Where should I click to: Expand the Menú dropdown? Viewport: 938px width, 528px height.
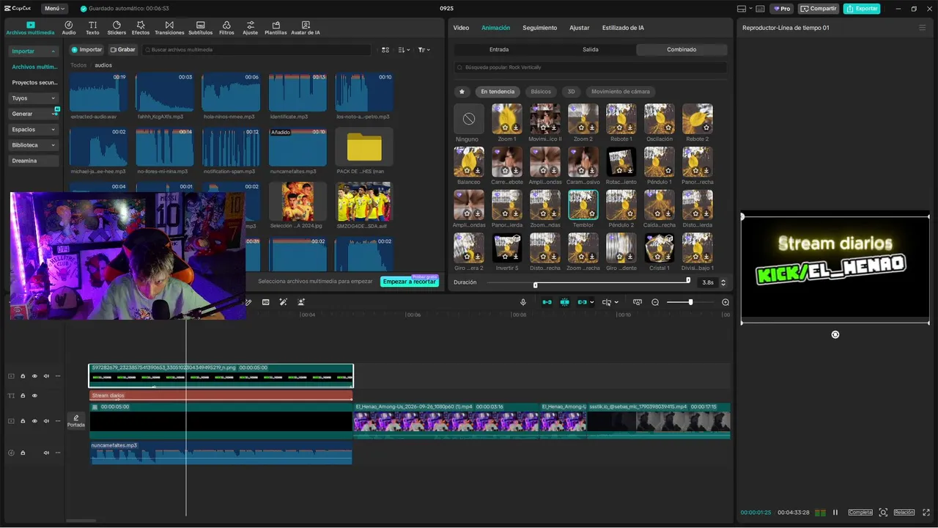click(54, 9)
